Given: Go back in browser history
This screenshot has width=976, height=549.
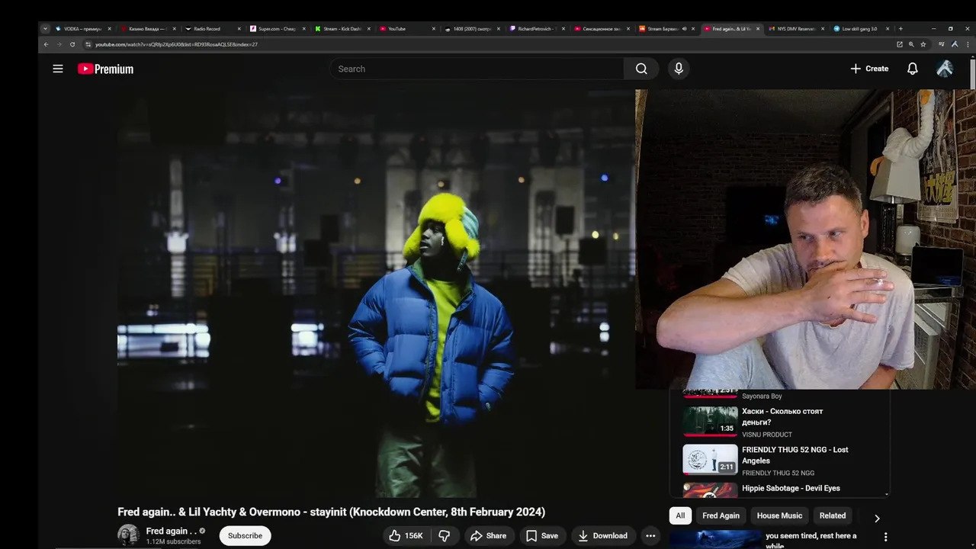Looking at the screenshot, I should [46, 44].
